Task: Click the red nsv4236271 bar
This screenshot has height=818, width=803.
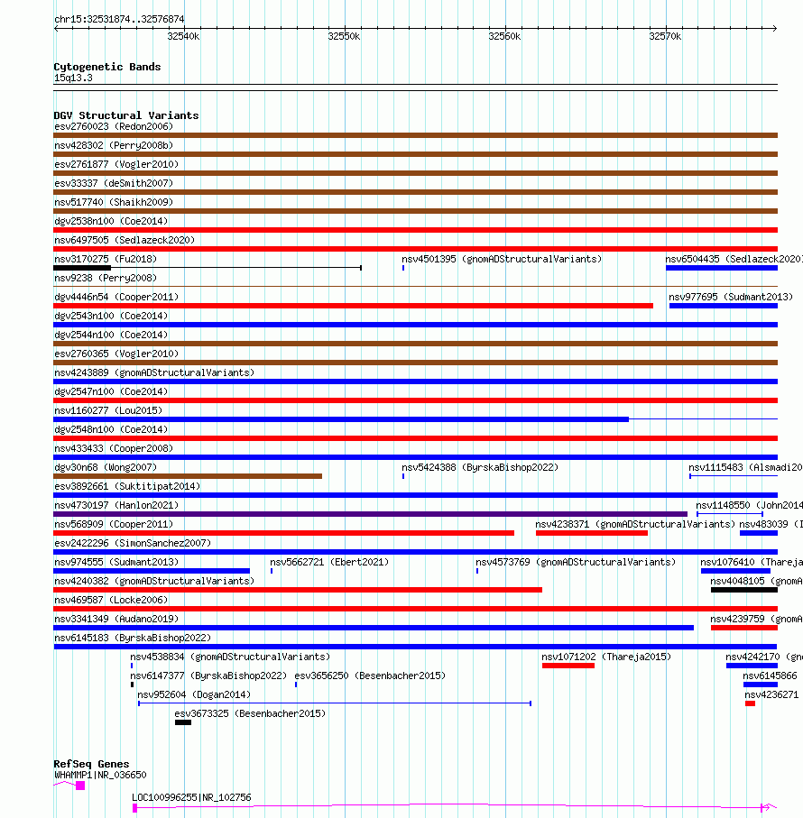Action: 751,703
